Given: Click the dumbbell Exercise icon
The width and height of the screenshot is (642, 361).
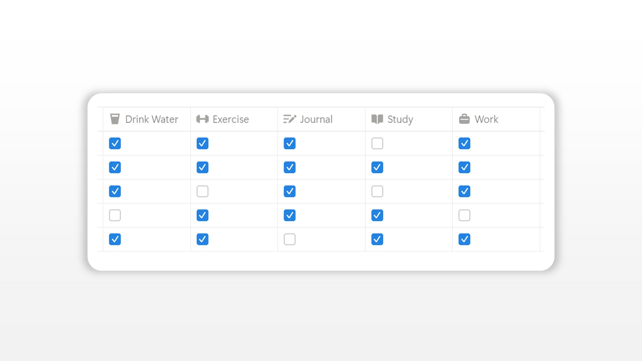Looking at the screenshot, I should (x=202, y=119).
